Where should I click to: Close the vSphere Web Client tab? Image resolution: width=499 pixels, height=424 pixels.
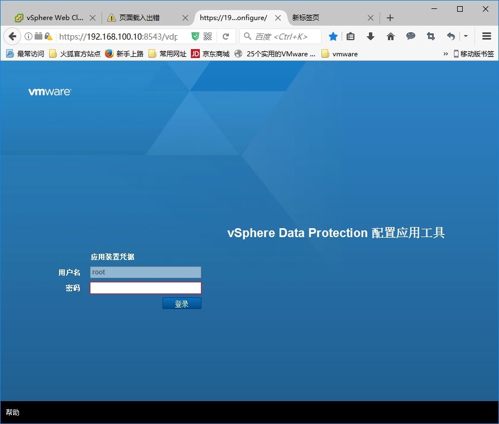(93, 18)
